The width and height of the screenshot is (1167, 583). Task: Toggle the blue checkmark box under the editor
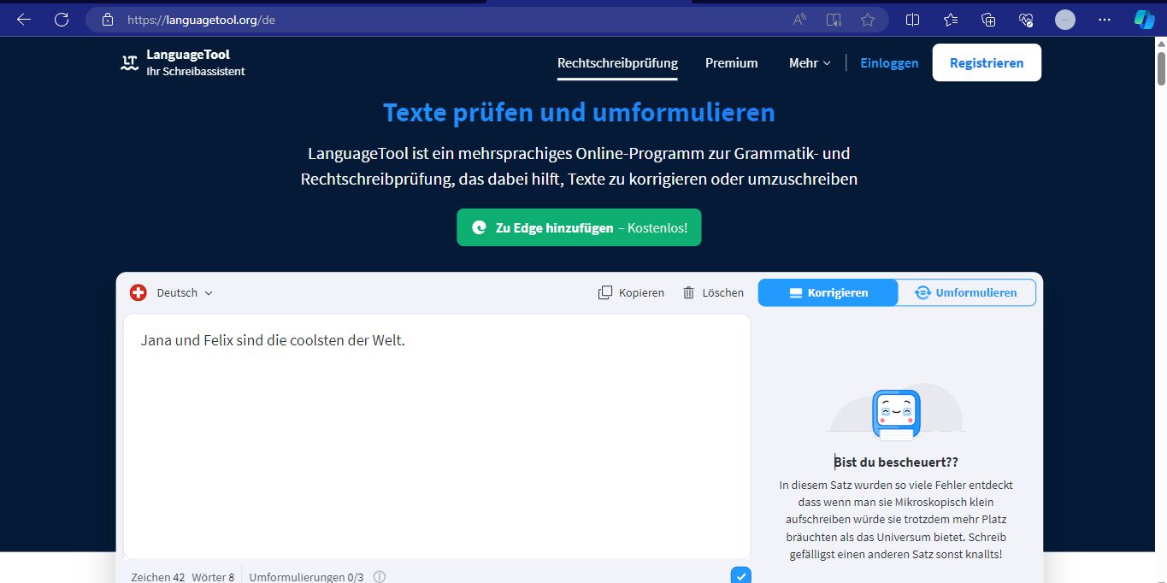pyautogui.click(x=741, y=575)
